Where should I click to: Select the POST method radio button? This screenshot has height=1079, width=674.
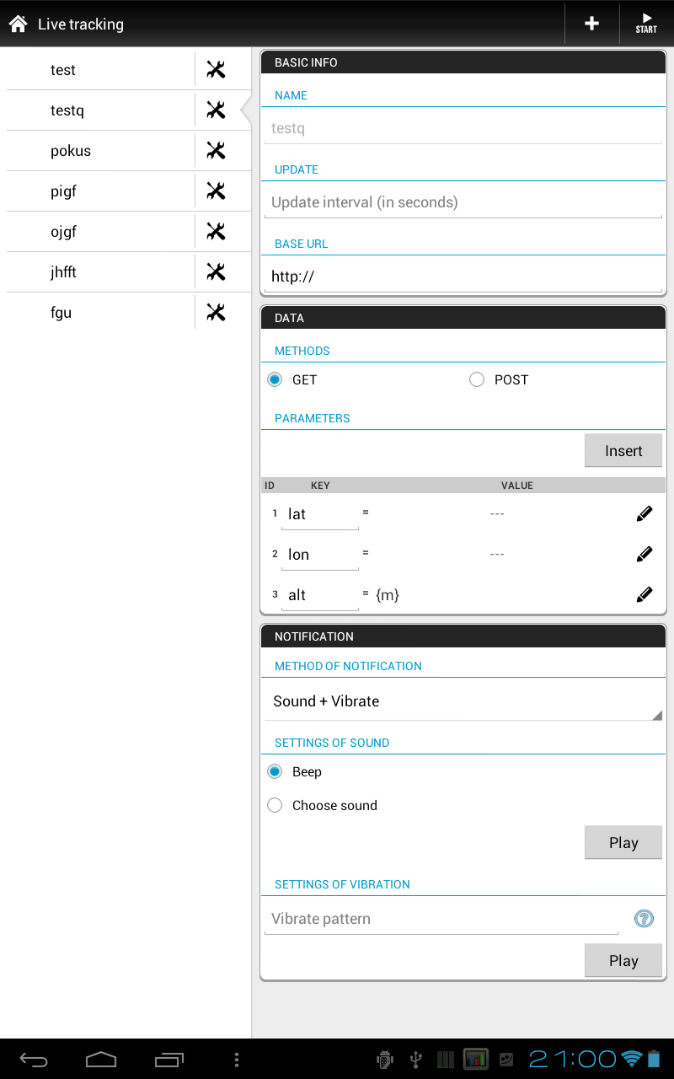477,380
